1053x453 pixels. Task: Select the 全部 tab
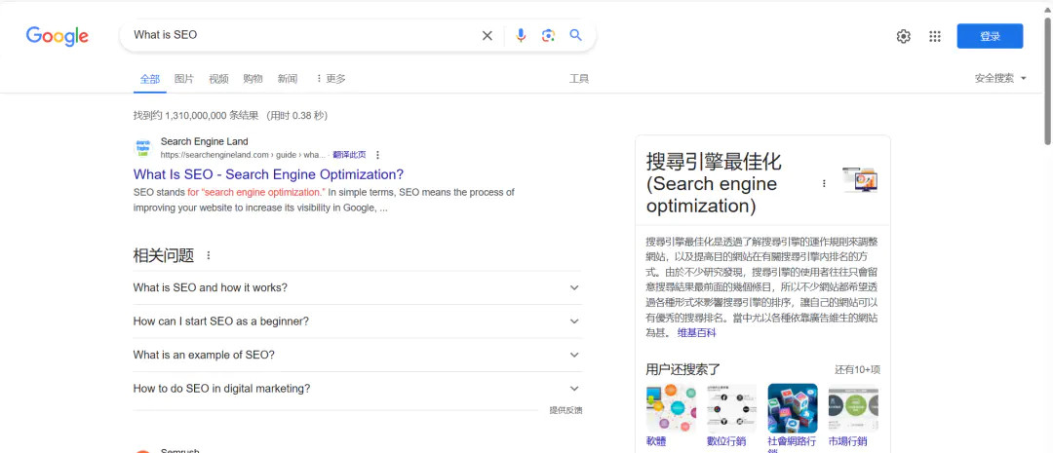pos(150,79)
